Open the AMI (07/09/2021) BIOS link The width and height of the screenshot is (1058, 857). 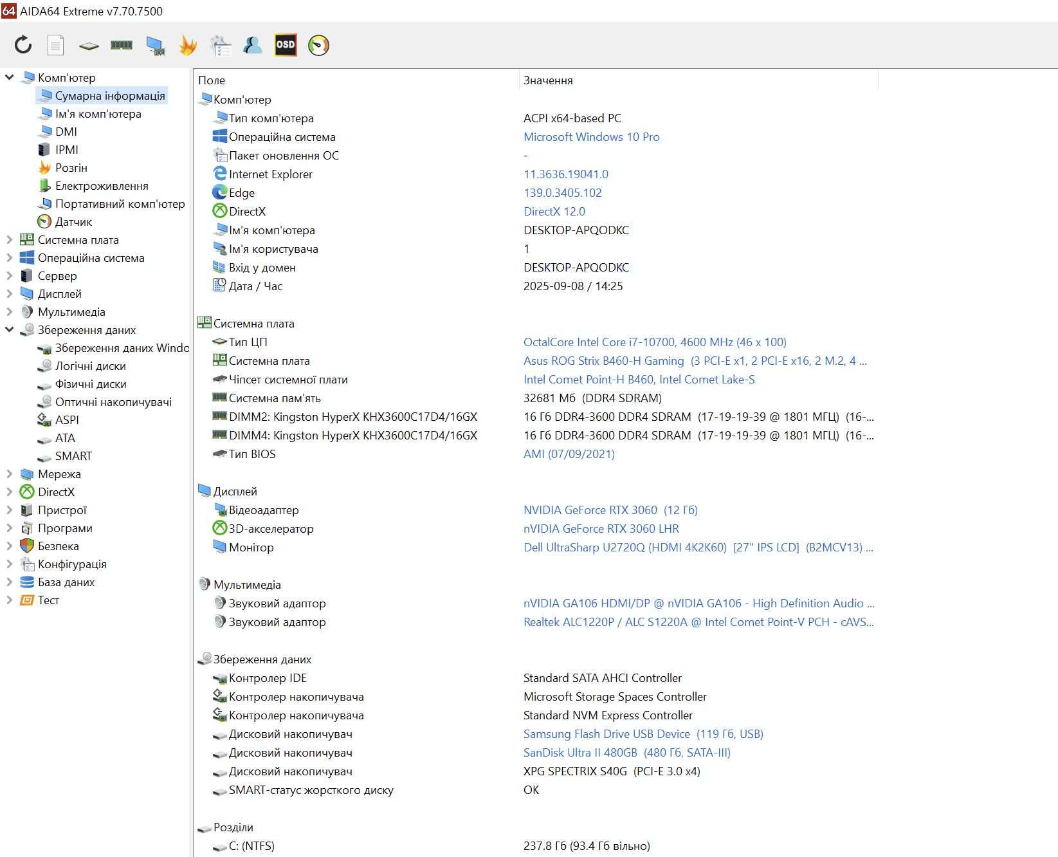(x=569, y=454)
